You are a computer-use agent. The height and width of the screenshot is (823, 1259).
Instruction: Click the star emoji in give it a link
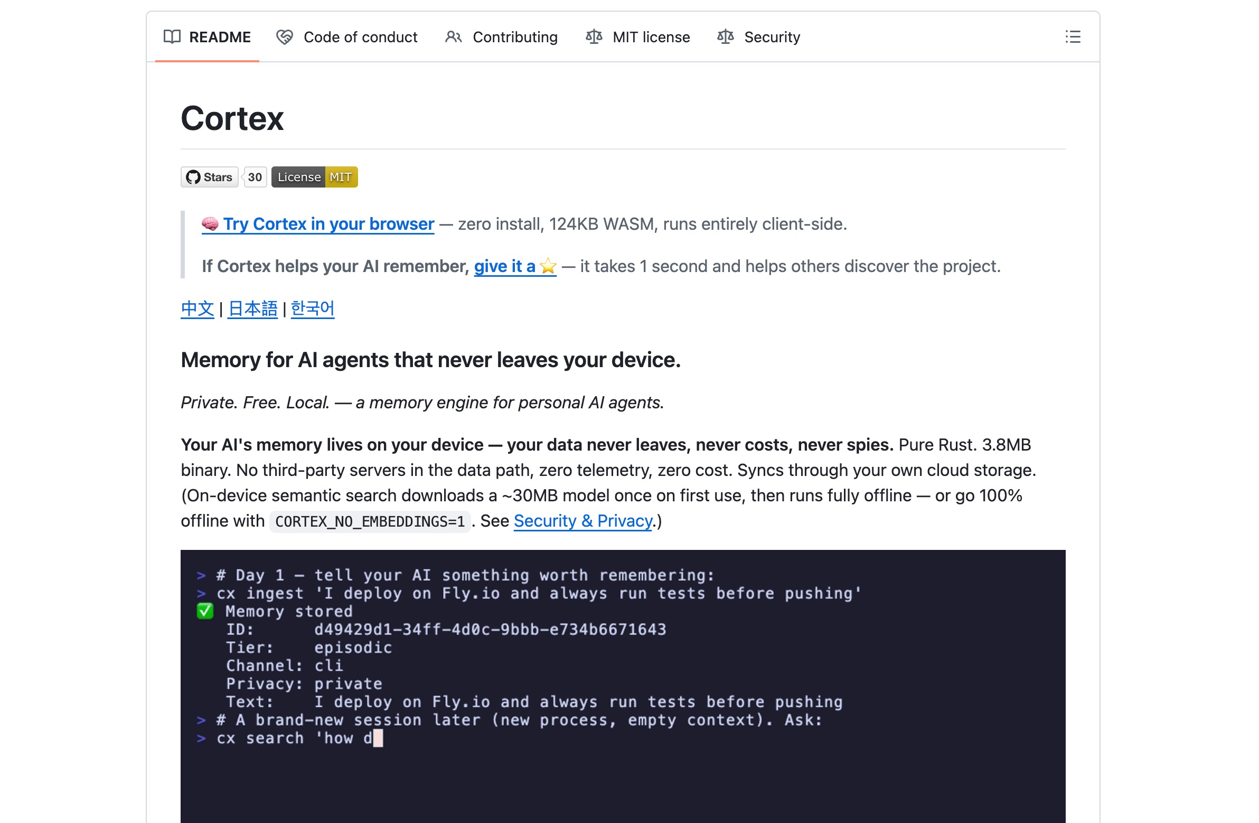[548, 266]
